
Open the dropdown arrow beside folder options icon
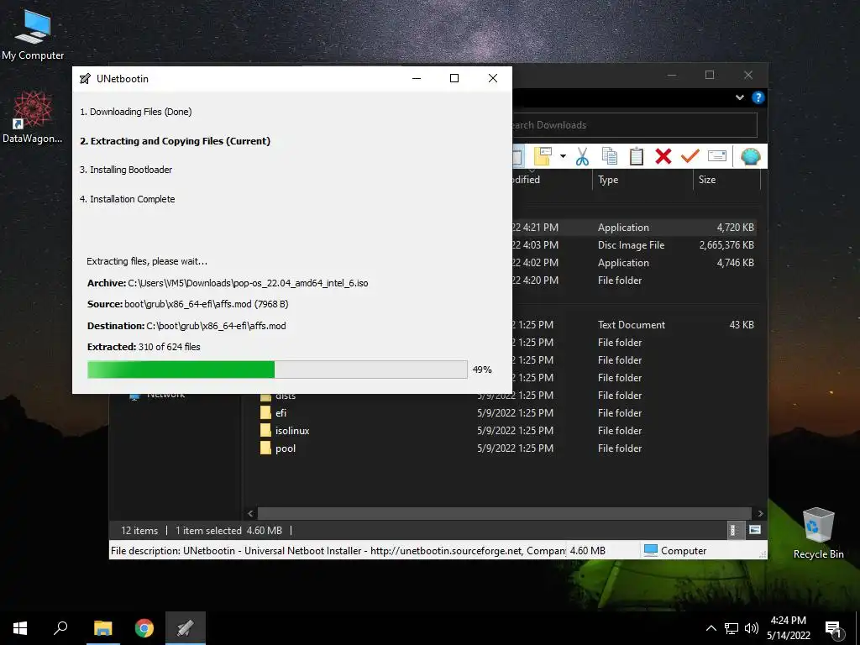click(x=563, y=157)
